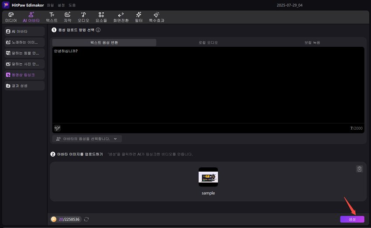Click inside the 안녕하십니까? text area
Viewport: 371px width, 228px height.
(x=208, y=85)
